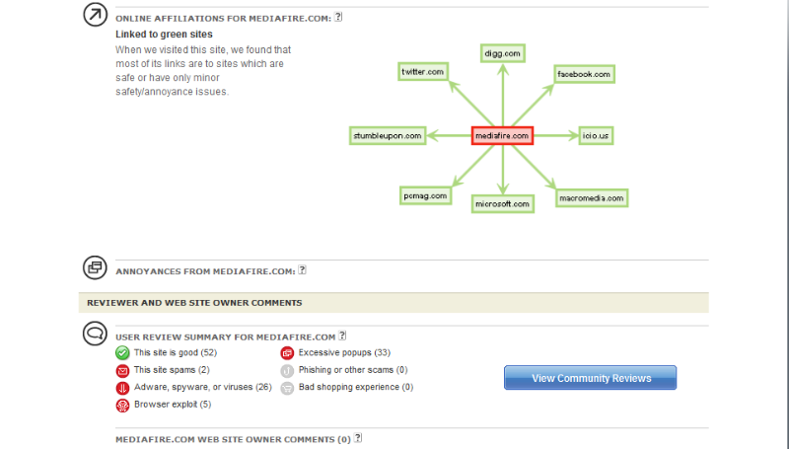The image size is (789, 449).
Task: Click the grey 'Phishing or other scams' icon
Action: 287,370
